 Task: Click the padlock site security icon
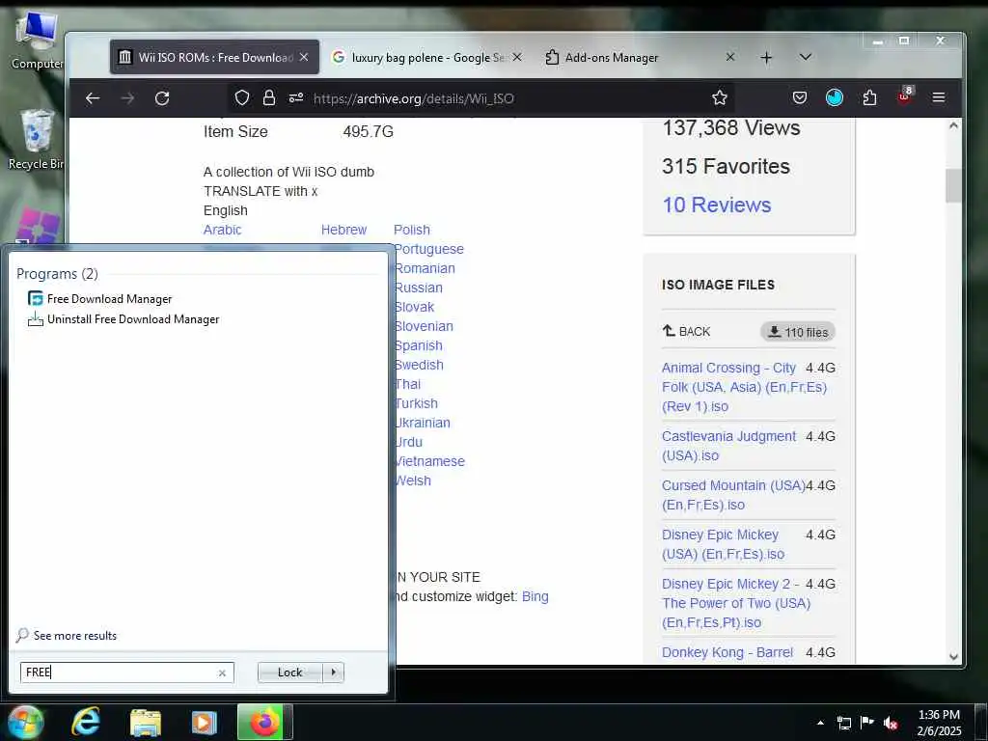(269, 97)
